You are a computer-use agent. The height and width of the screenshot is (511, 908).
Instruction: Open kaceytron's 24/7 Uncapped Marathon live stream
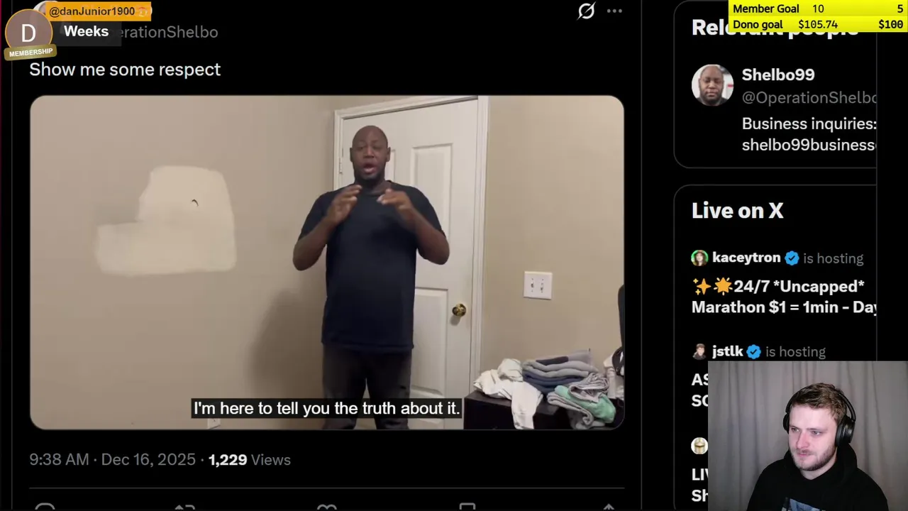(x=784, y=297)
